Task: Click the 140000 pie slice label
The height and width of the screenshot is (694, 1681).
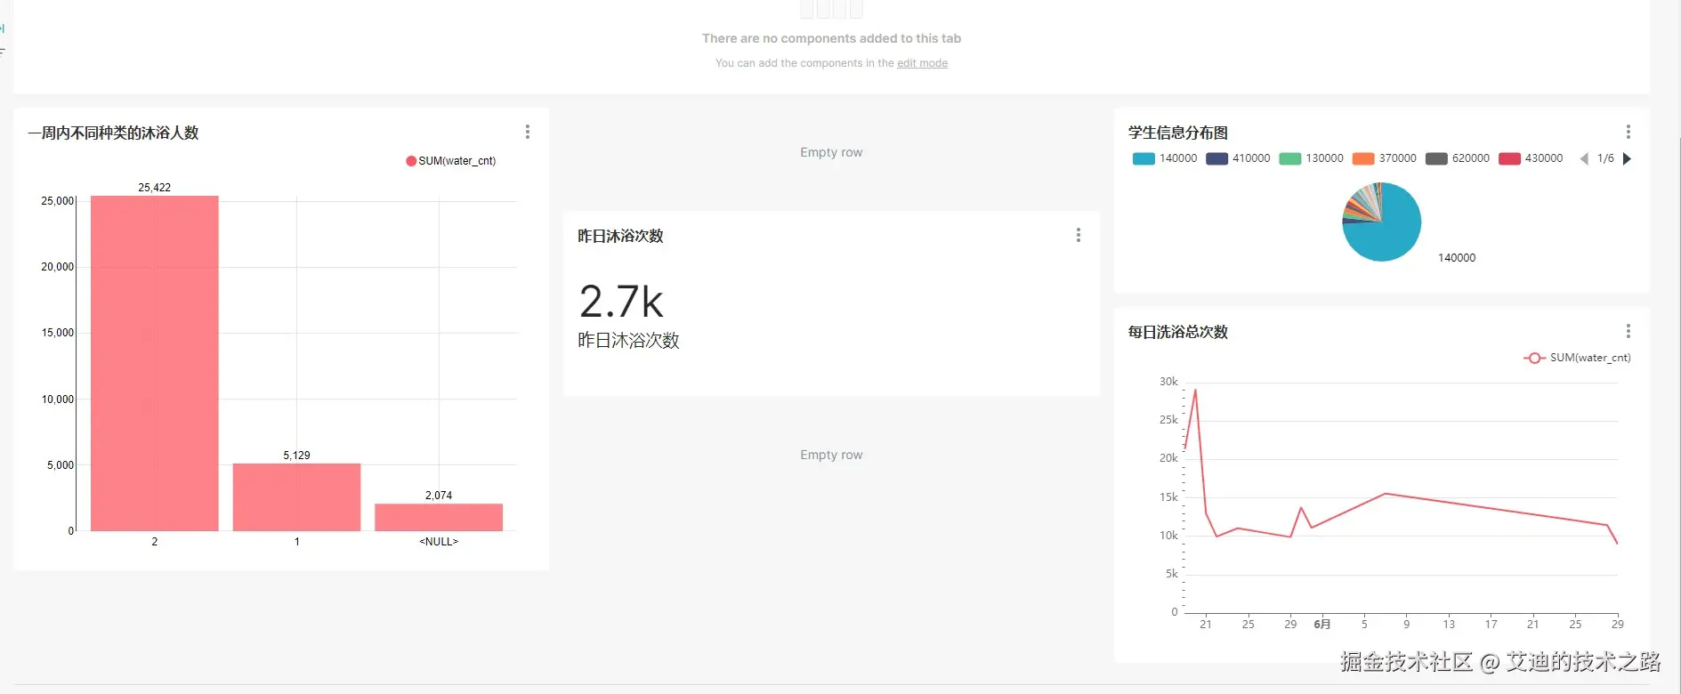Action: click(1457, 258)
